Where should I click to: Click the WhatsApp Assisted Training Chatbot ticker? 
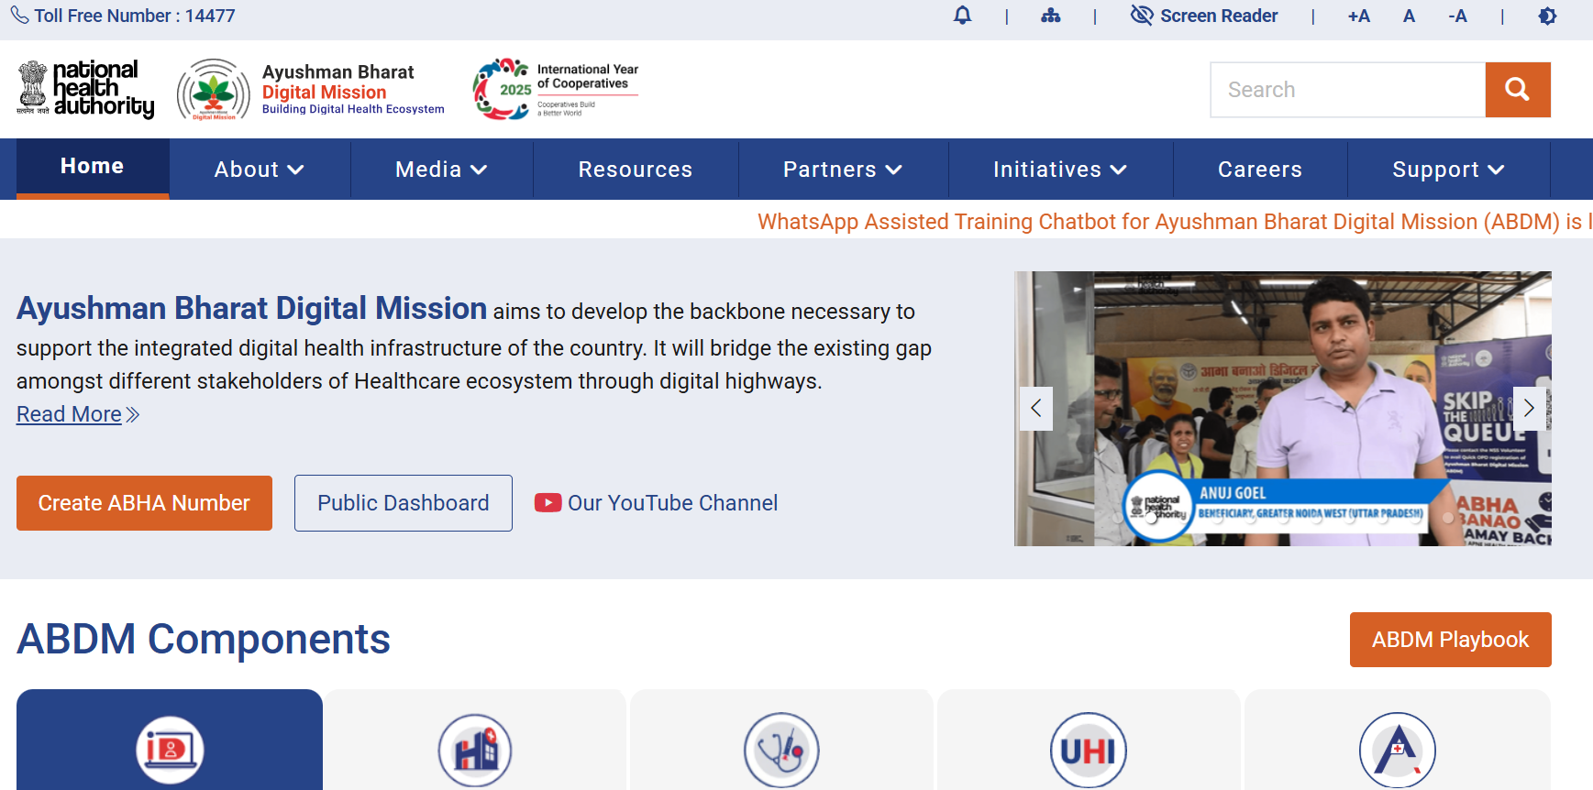1175,222
